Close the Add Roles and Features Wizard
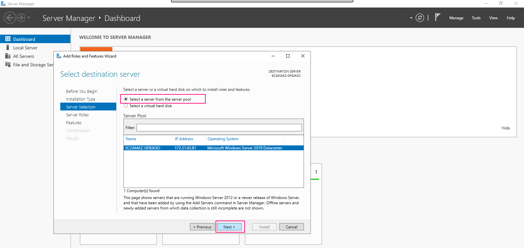The image size is (524, 248). (x=303, y=56)
